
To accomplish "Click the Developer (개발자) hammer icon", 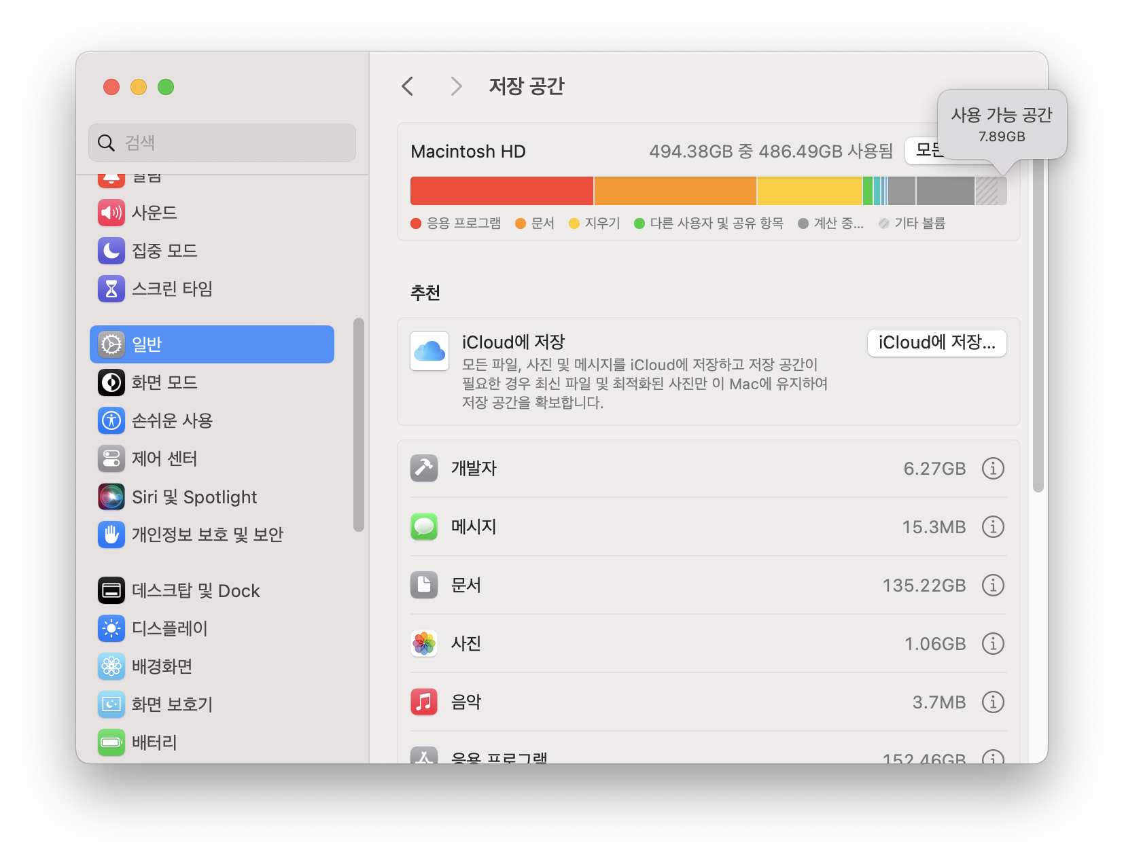I will tap(424, 468).
